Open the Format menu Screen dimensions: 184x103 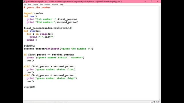point(35,5)
